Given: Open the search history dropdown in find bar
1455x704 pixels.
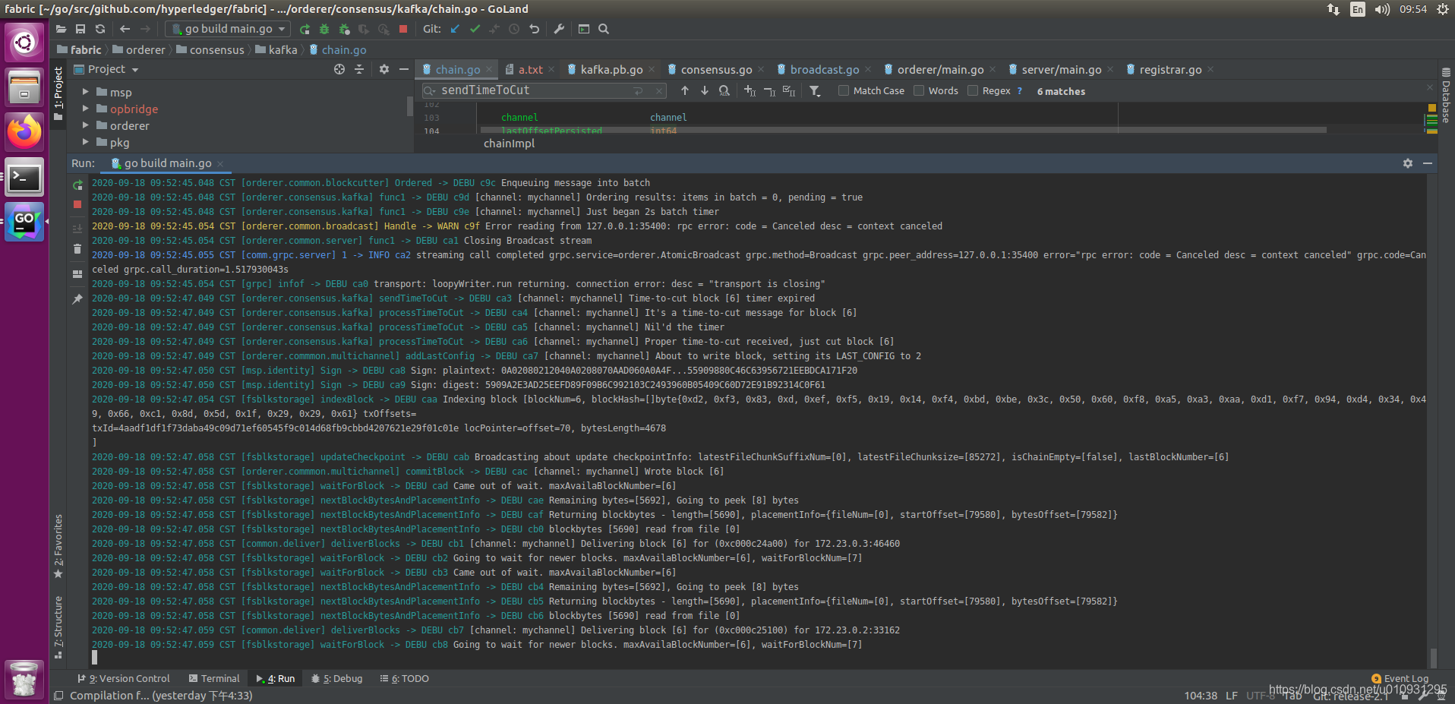Looking at the screenshot, I should point(430,90).
